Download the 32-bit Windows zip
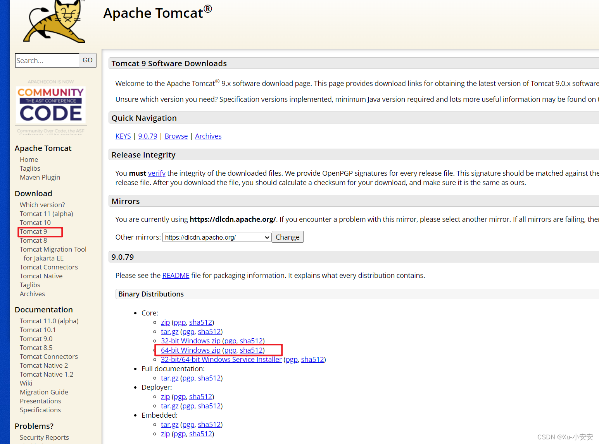This screenshot has height=444, width=599. pyautogui.click(x=190, y=341)
